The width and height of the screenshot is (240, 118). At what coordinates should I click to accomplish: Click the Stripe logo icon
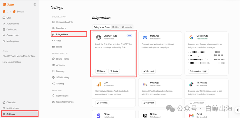[98, 116]
